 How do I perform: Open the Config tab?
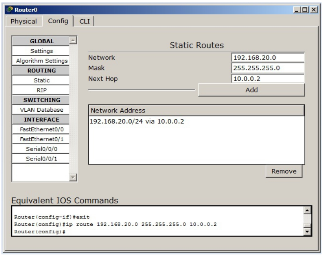[x=58, y=20]
